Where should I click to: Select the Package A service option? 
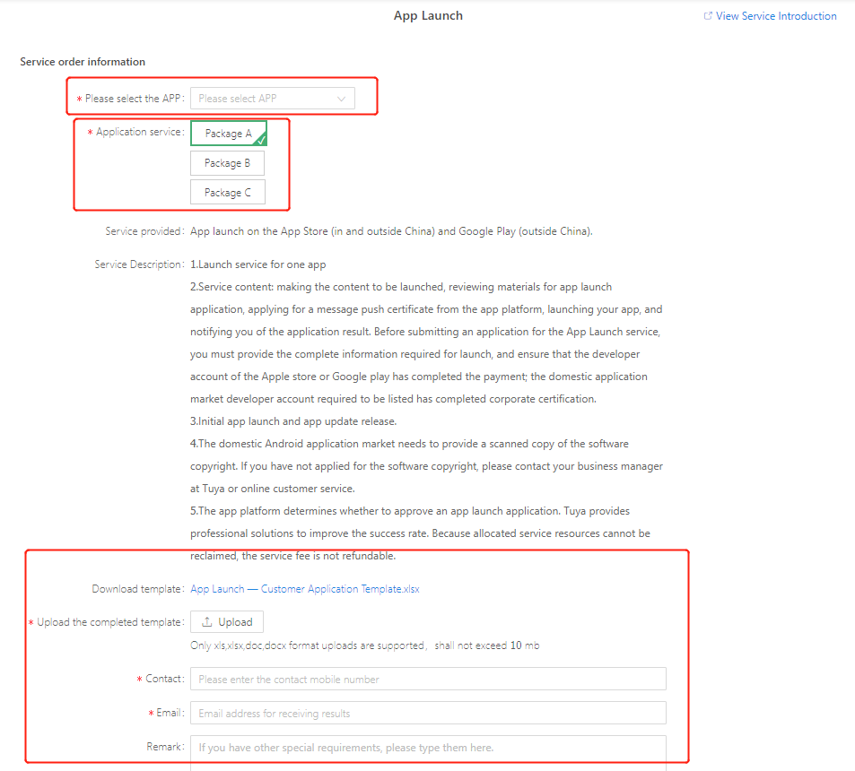[228, 134]
